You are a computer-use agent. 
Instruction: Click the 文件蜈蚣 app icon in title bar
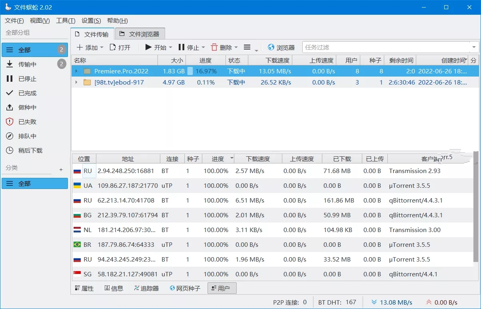point(8,7)
